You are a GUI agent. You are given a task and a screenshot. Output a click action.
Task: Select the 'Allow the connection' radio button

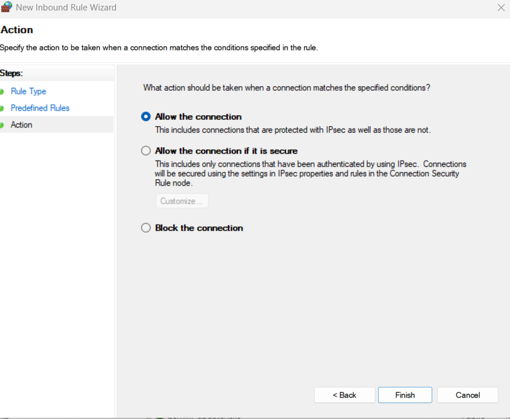point(146,116)
